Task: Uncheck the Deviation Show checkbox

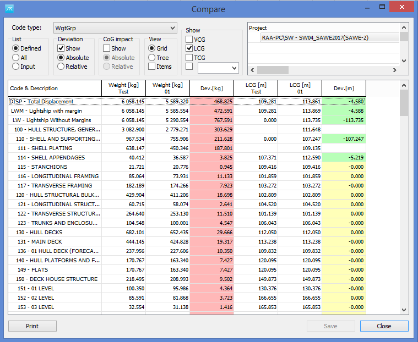Action: (61, 48)
